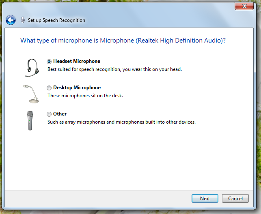Click the handheld microphone picture for Other
Viewport: 261px width, 214px height.
[30, 120]
